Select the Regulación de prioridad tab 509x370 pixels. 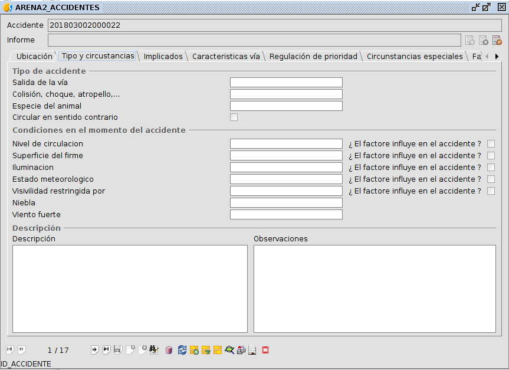point(313,57)
